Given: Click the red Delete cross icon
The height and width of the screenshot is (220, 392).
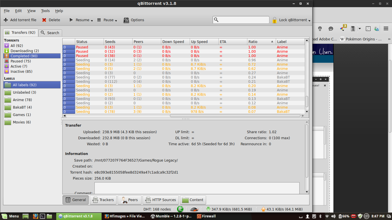Looking at the screenshot, I should coord(44,20).
